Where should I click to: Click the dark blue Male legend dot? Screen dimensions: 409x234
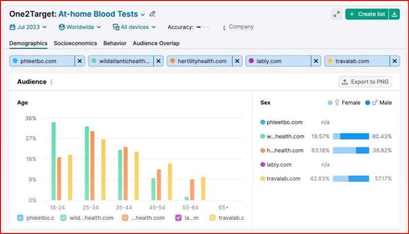point(367,103)
